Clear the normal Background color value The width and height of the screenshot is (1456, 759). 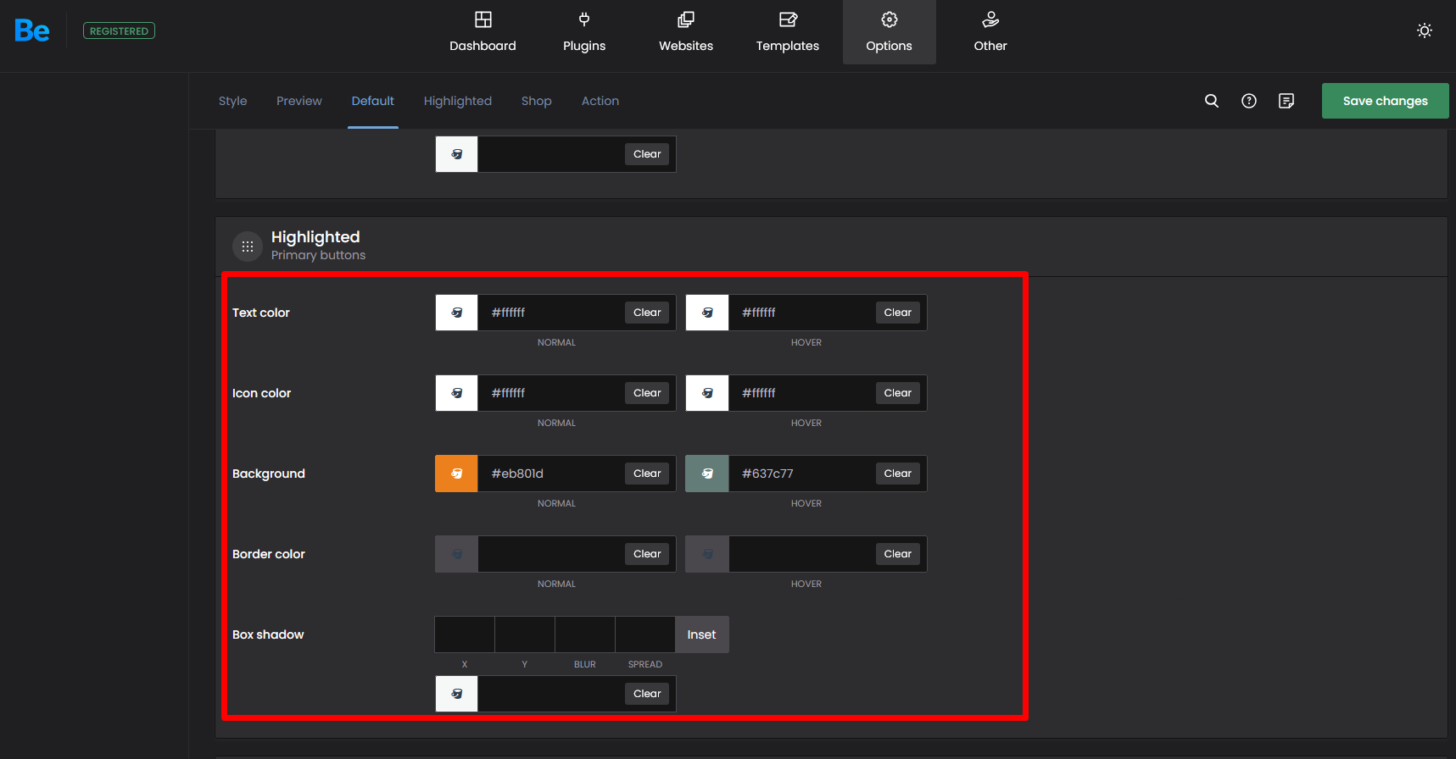coord(647,474)
